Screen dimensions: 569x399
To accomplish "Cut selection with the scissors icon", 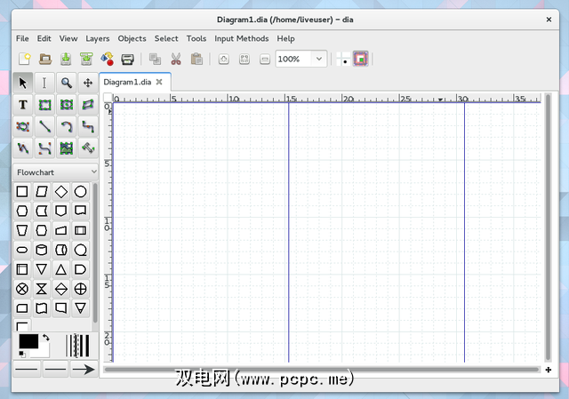I will tap(176, 59).
